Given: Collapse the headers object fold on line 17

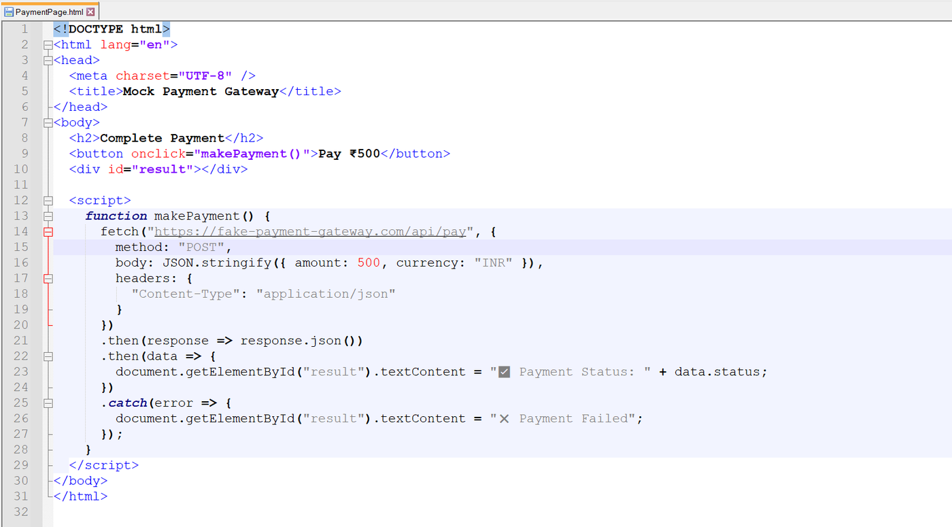Looking at the screenshot, I should coord(48,278).
